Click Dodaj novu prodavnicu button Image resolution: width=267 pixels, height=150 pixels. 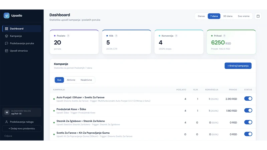[22, 129]
